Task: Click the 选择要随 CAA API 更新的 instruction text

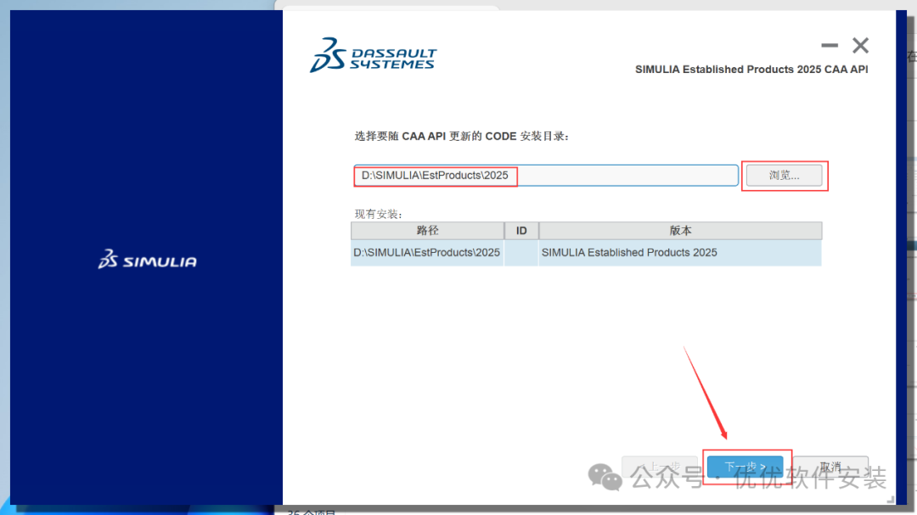Action: [461, 136]
